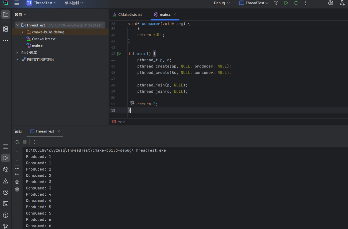Click the ThreadTest.exe path in console
348x229 pixels.
pos(96,150)
